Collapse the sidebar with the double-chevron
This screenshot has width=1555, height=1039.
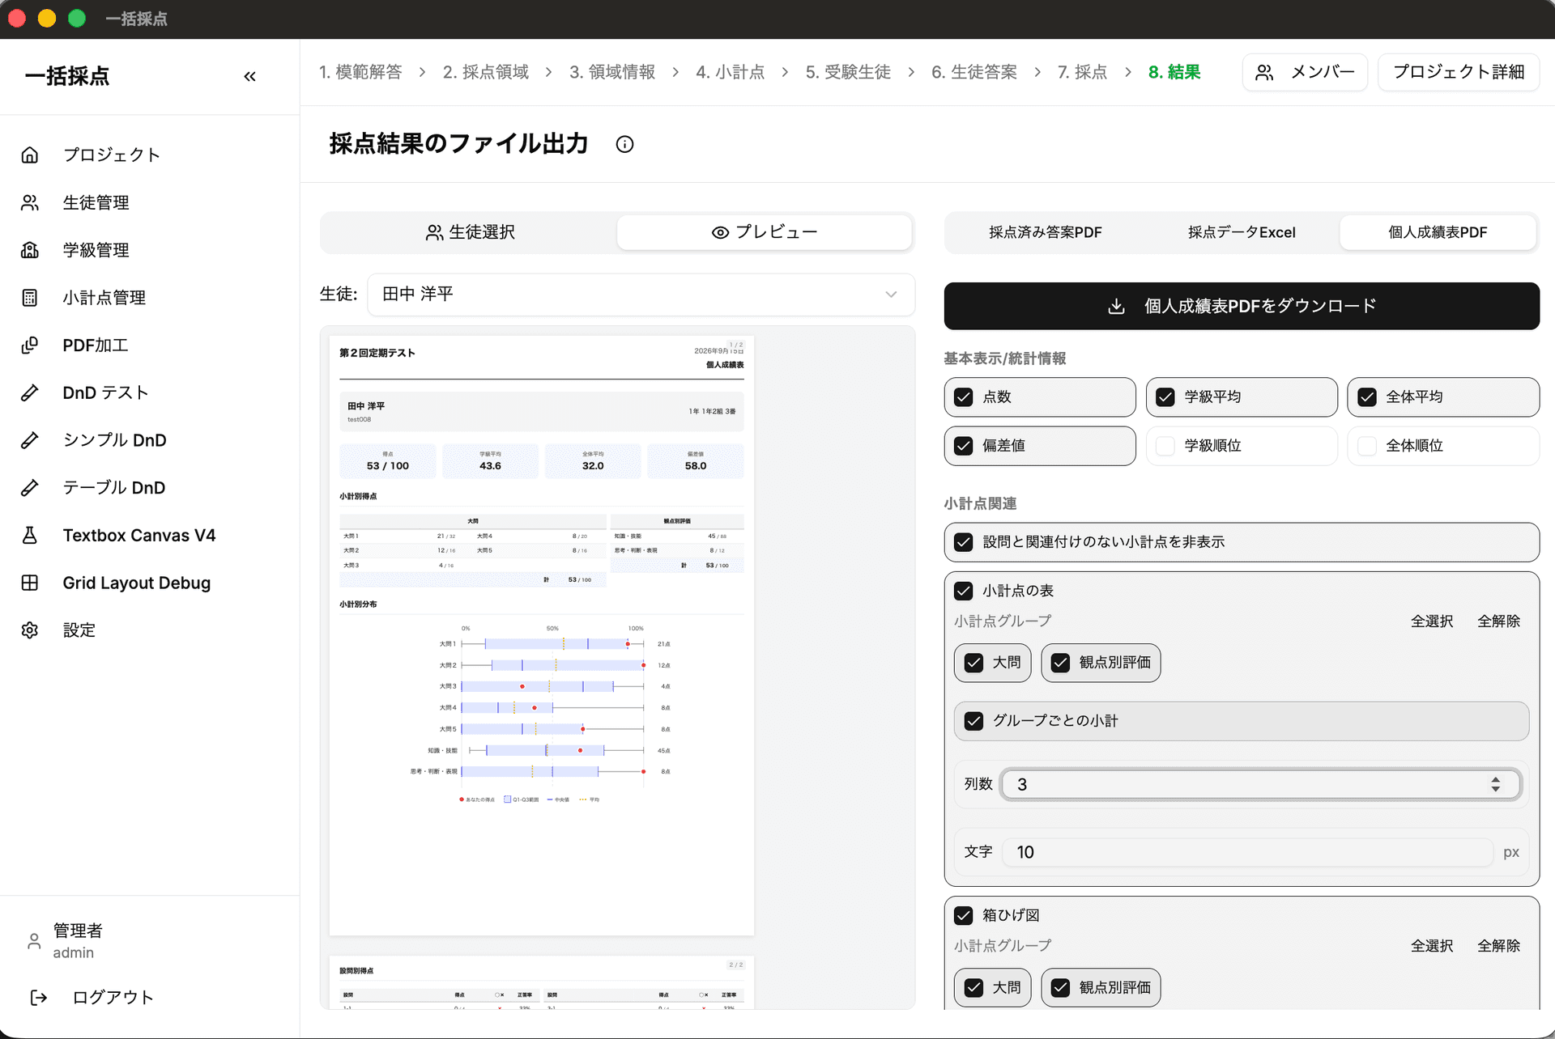(x=249, y=76)
